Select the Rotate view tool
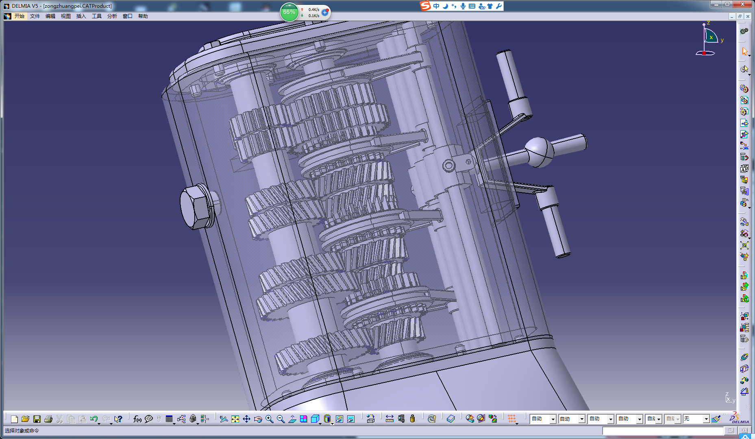 258,419
